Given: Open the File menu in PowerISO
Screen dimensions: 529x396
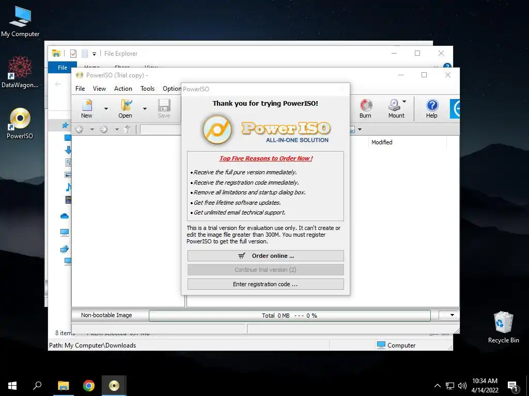Looking at the screenshot, I should pyautogui.click(x=80, y=89).
